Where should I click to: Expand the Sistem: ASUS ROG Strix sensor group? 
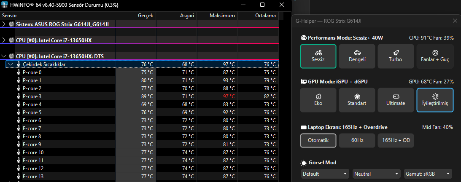pyautogui.click(x=4, y=24)
